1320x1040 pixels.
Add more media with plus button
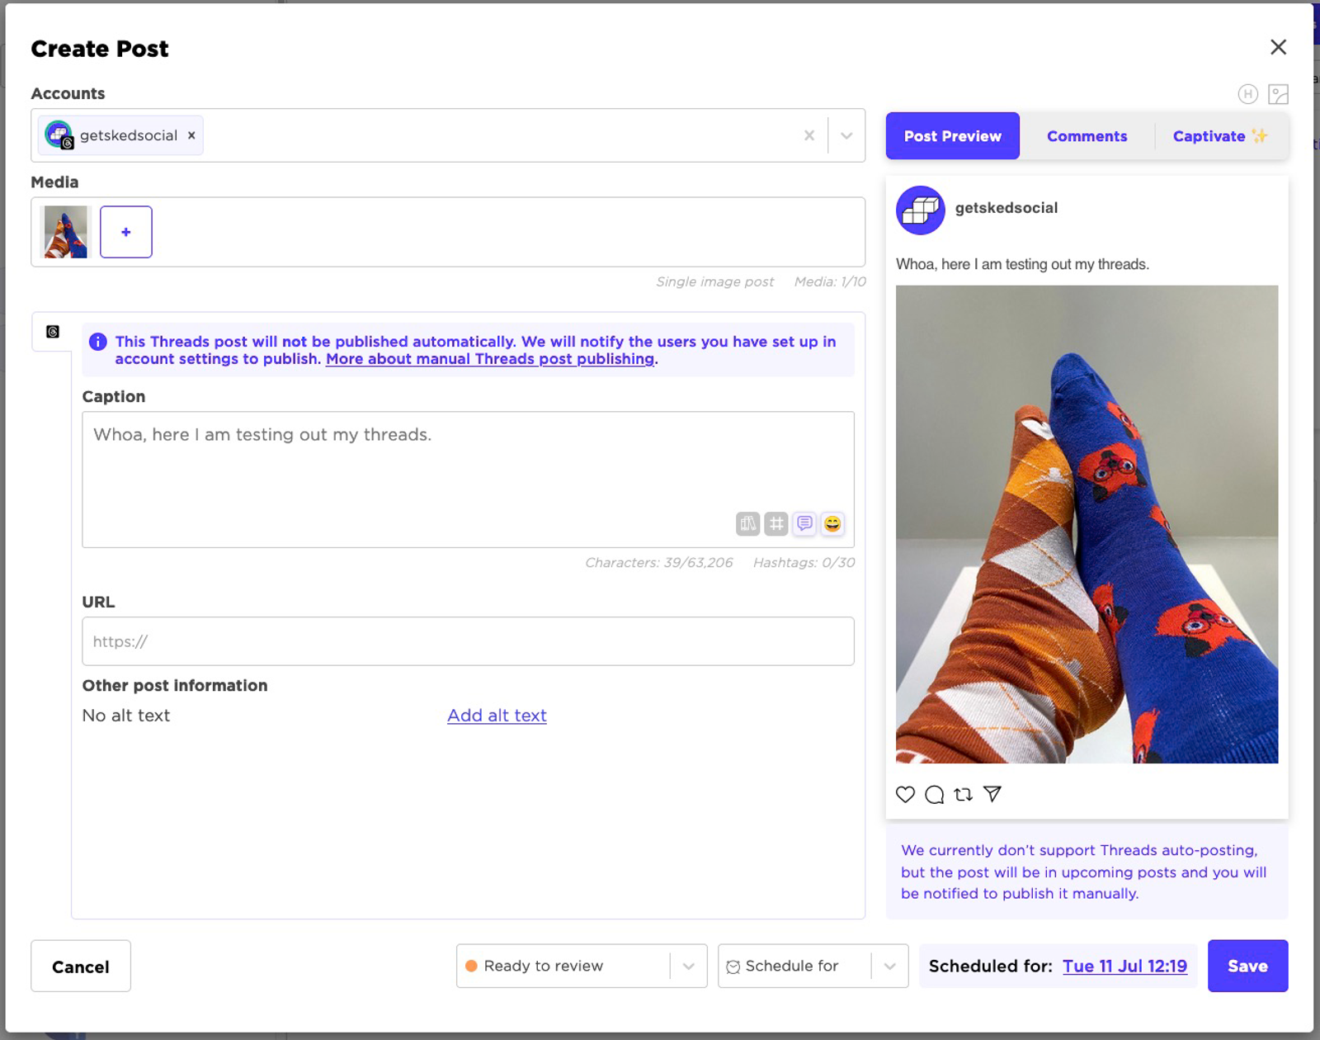126,232
